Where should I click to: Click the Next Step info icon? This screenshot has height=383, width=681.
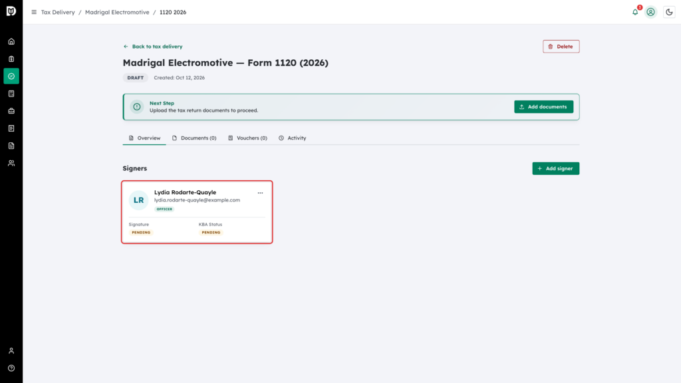coord(137,107)
